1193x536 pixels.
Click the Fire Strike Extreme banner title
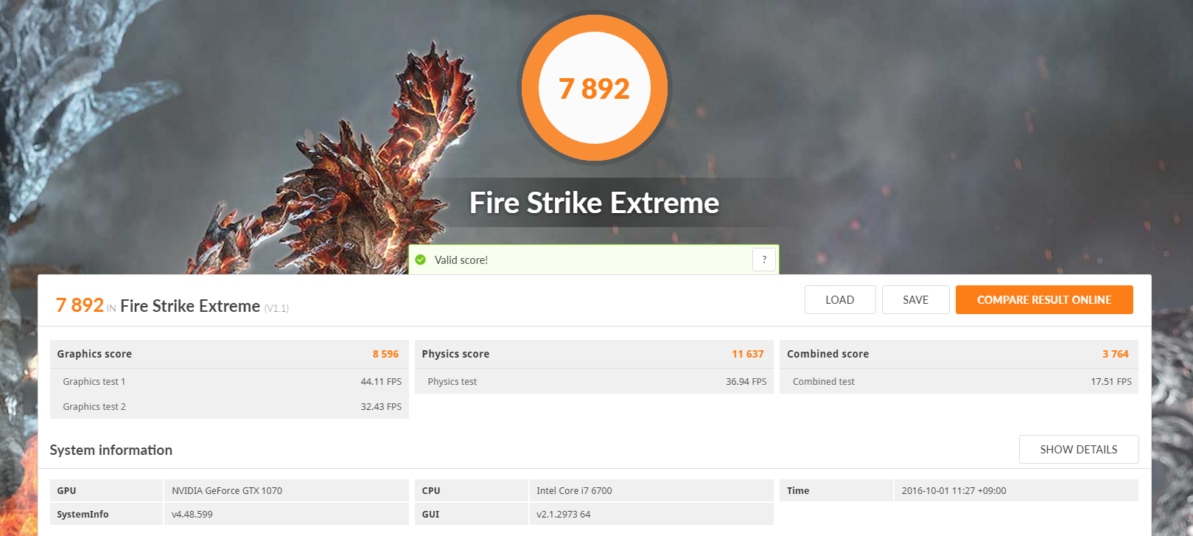[595, 203]
